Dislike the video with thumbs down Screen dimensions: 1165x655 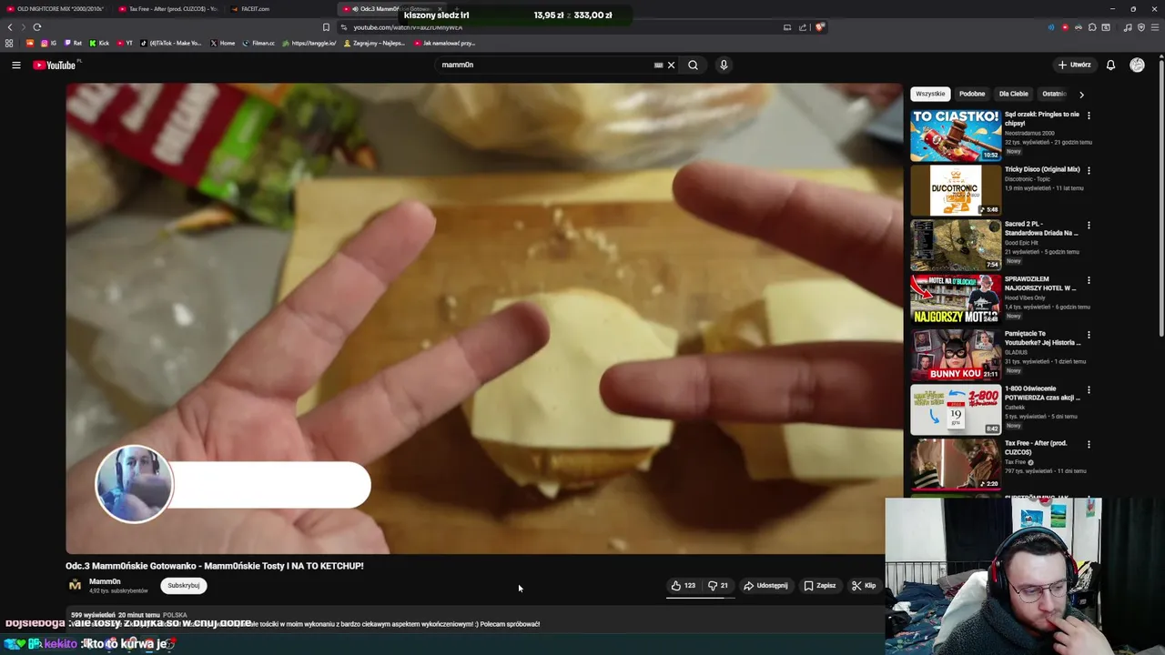tap(718, 586)
